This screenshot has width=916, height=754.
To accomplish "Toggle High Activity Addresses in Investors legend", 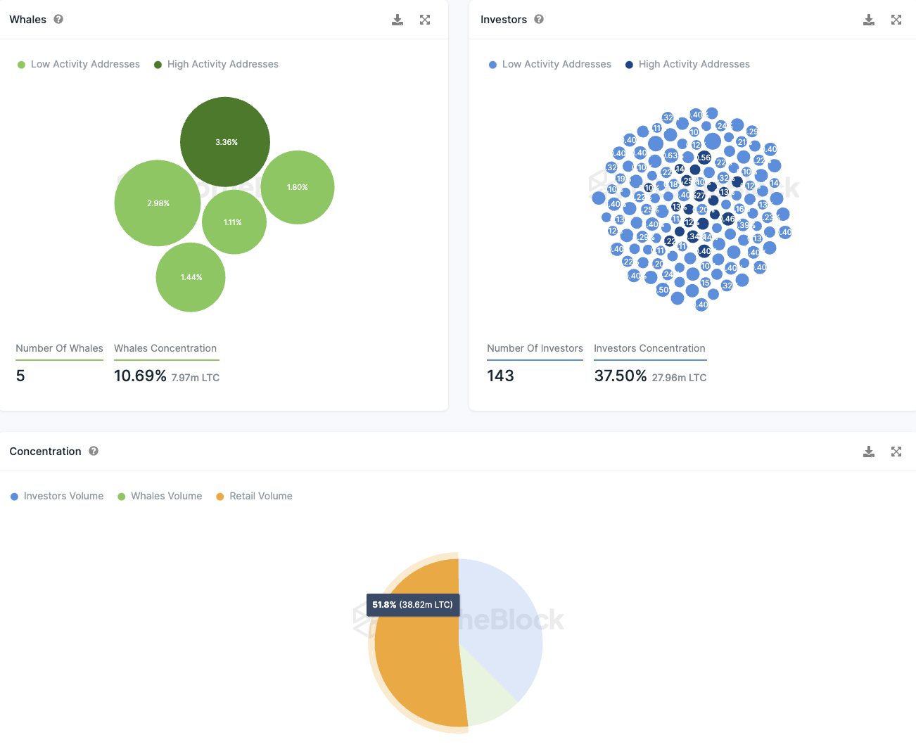I will 687,64.
